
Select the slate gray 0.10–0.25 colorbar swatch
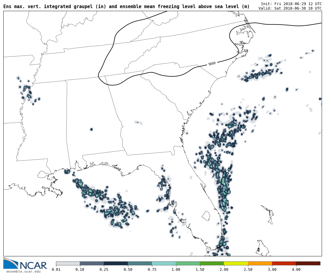(x=92, y=263)
